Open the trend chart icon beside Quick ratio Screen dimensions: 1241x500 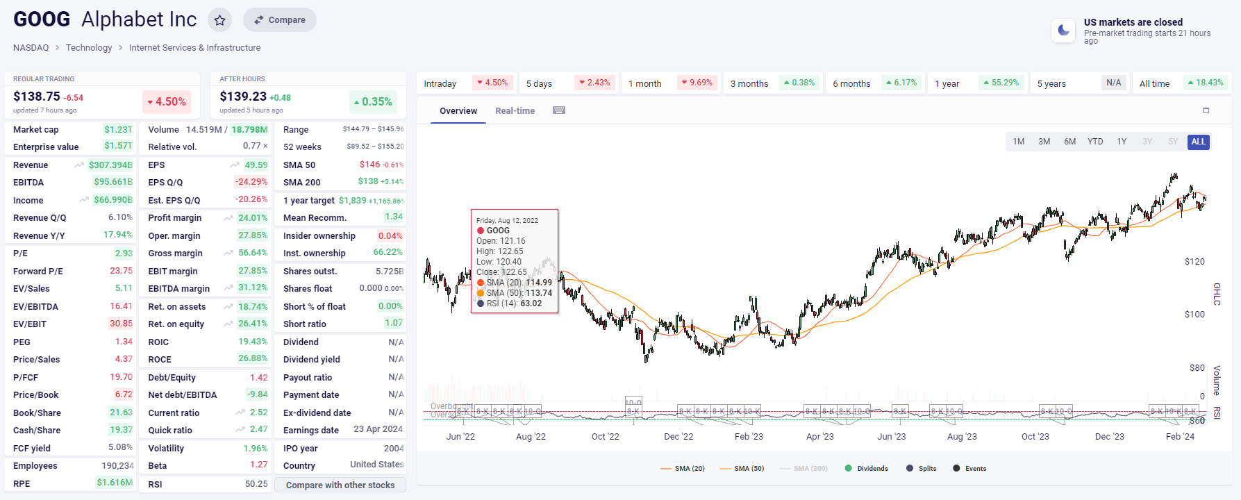coord(240,430)
